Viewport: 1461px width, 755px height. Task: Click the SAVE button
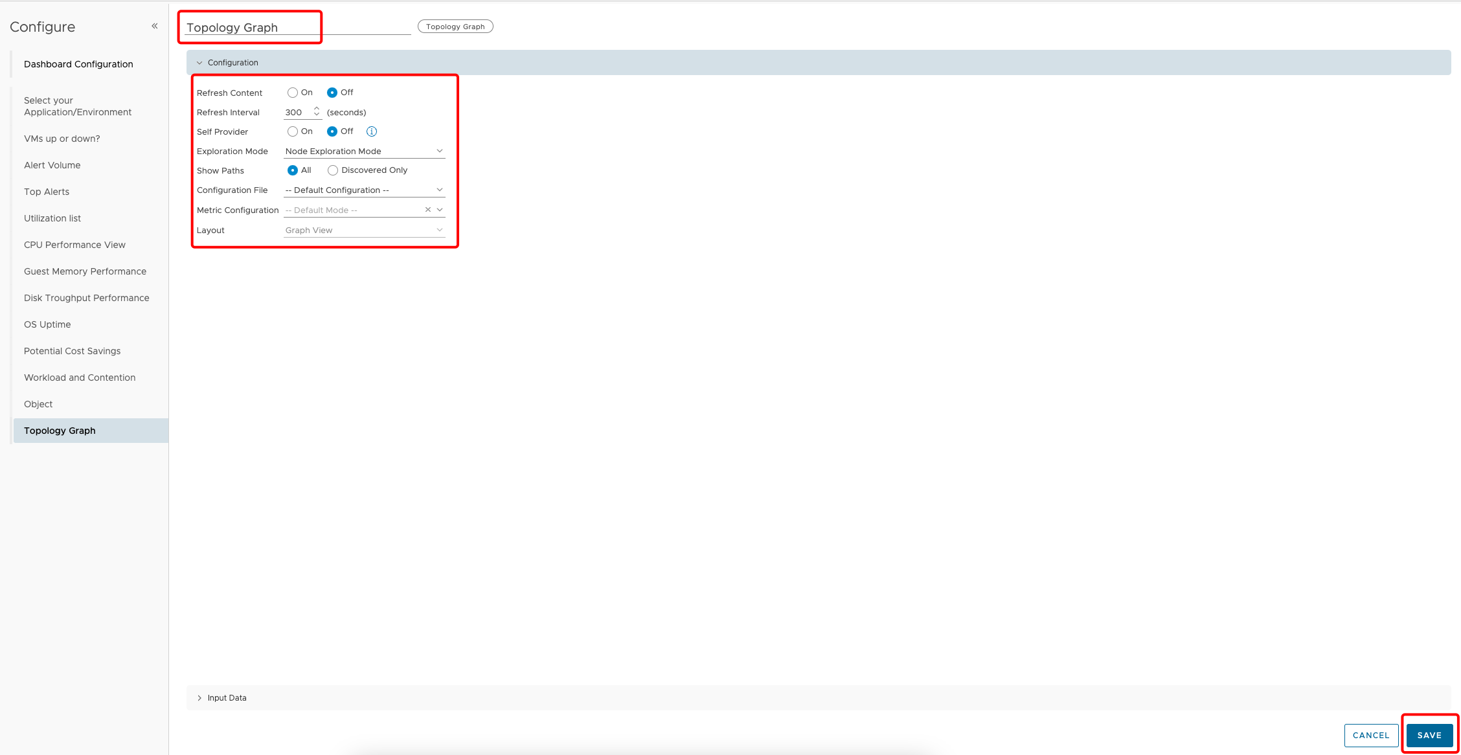coord(1429,735)
